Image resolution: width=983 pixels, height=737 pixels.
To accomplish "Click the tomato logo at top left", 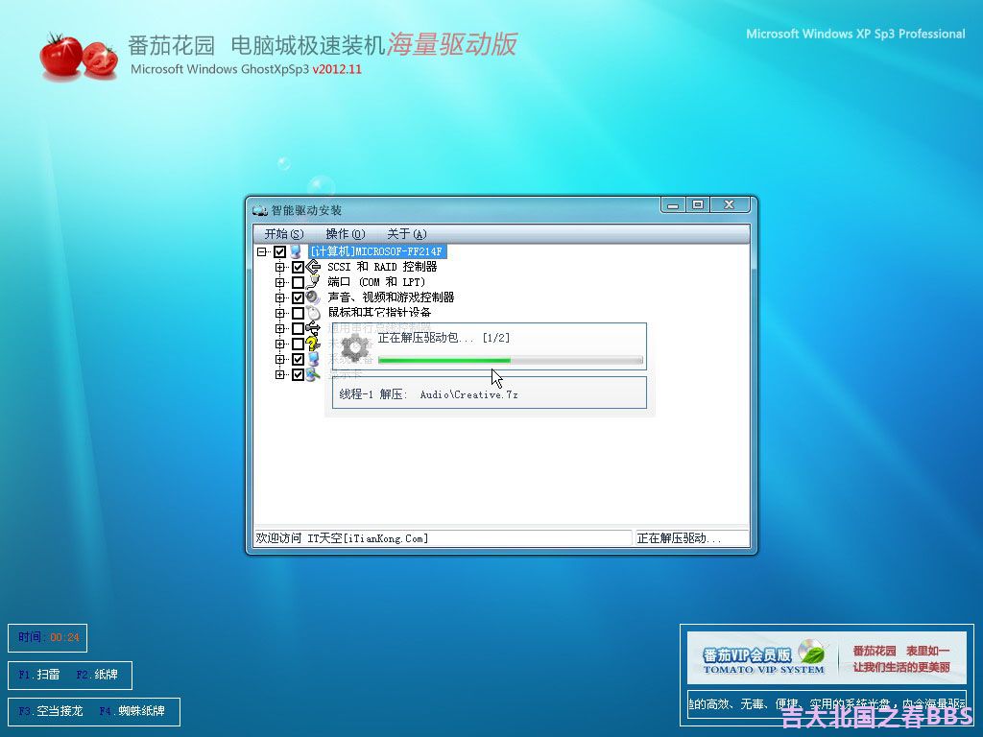I will [79, 57].
